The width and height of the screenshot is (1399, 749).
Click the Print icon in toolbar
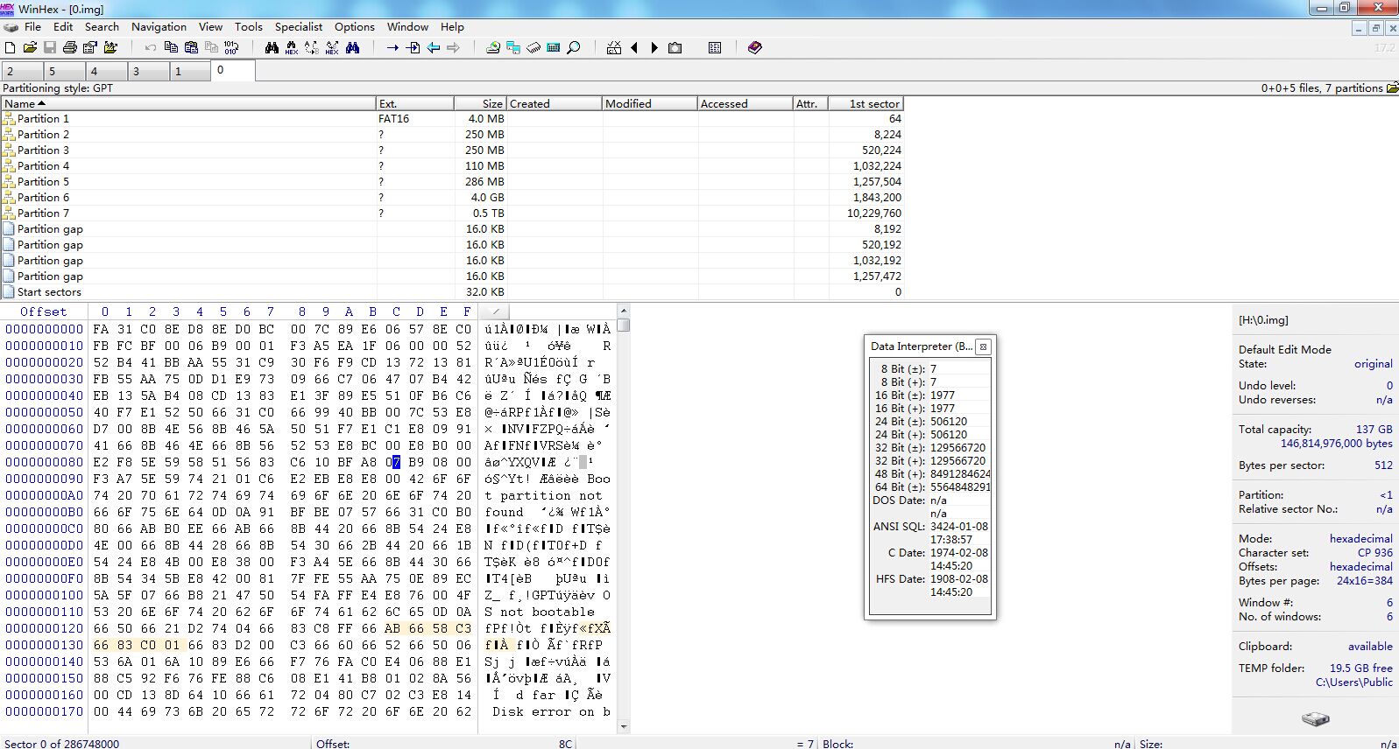[70, 47]
